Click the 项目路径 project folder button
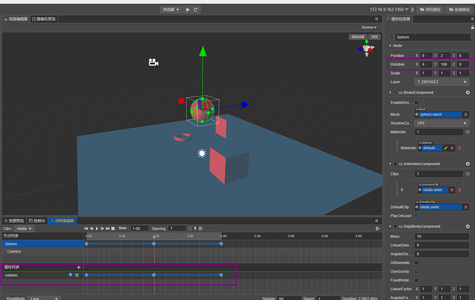475x300 pixels. click(430, 10)
